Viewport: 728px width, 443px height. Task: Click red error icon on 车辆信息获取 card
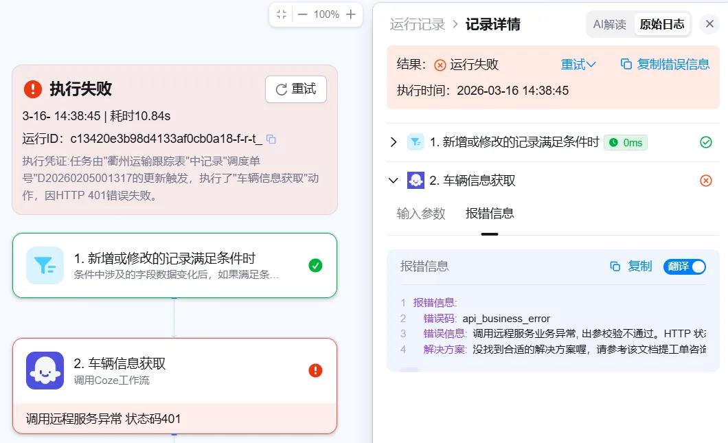click(315, 371)
